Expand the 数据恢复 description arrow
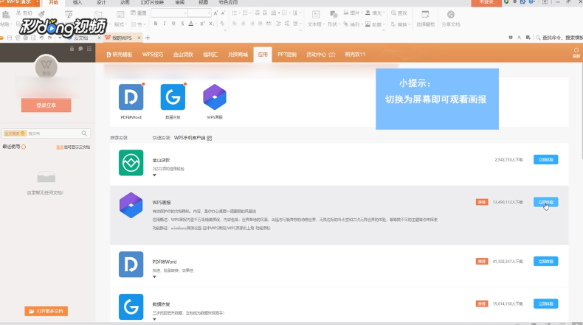The height and width of the screenshot is (325, 583). 154,319
